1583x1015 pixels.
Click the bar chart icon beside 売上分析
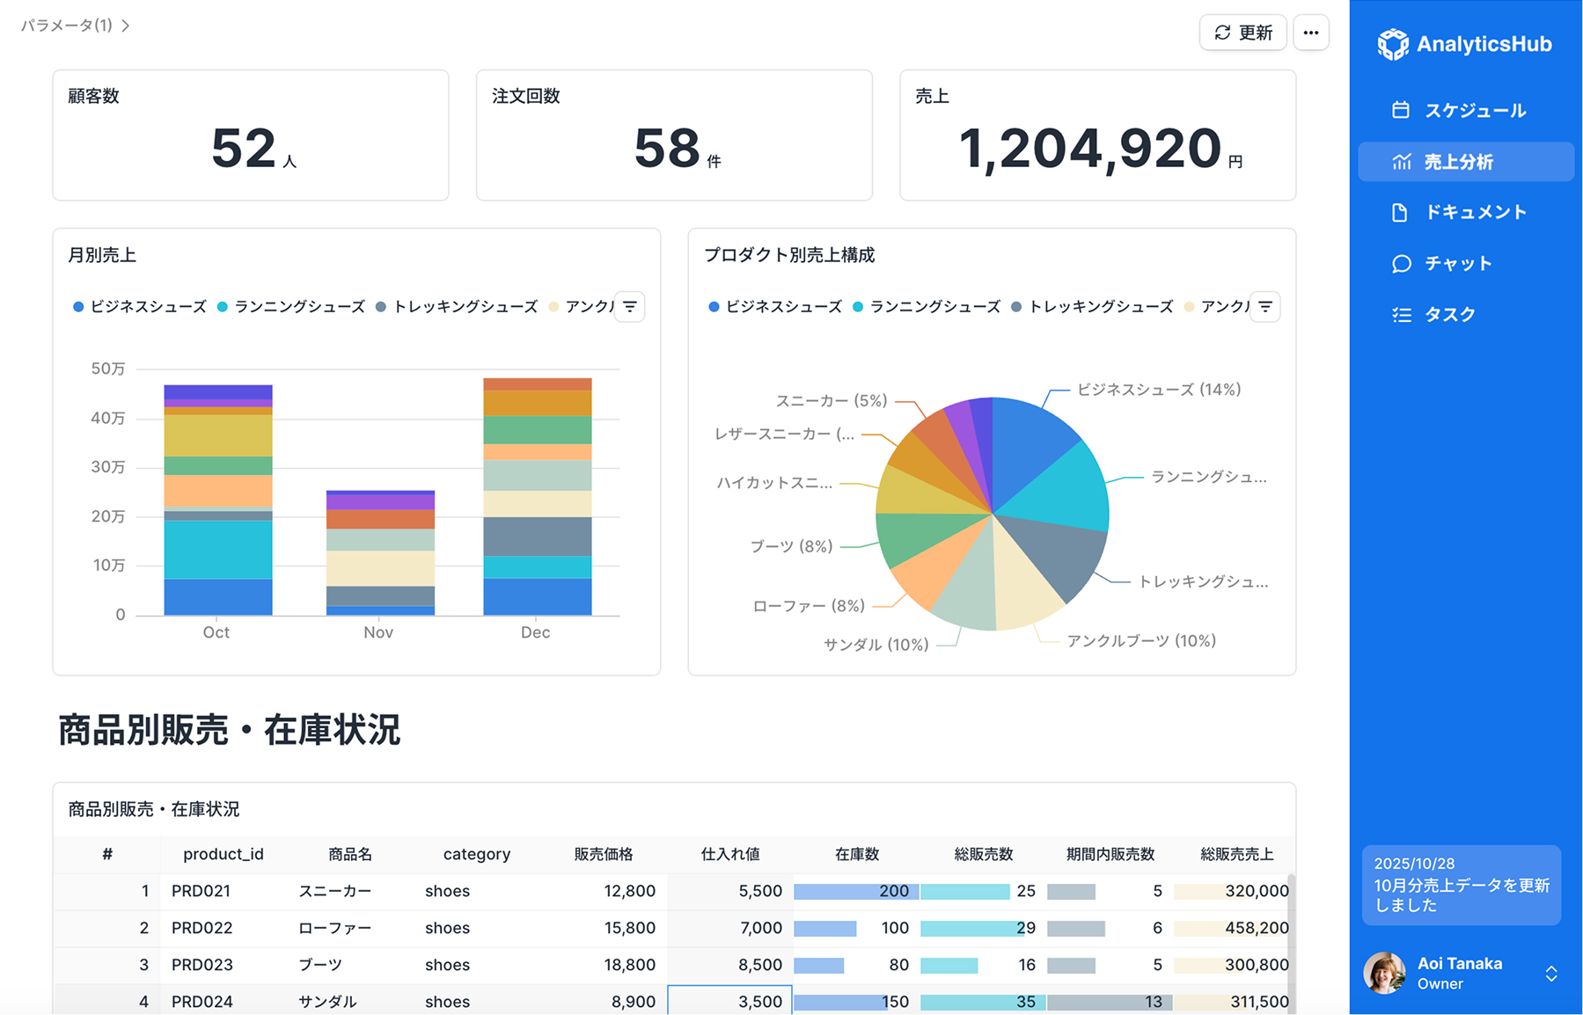click(x=1401, y=161)
